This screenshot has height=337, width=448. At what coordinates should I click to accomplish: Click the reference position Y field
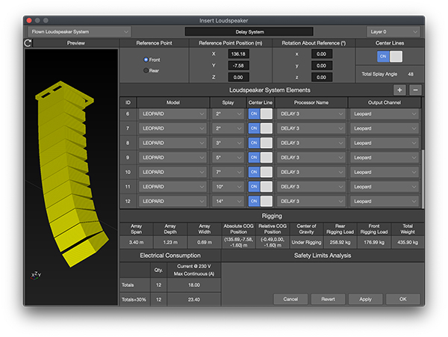coord(238,66)
